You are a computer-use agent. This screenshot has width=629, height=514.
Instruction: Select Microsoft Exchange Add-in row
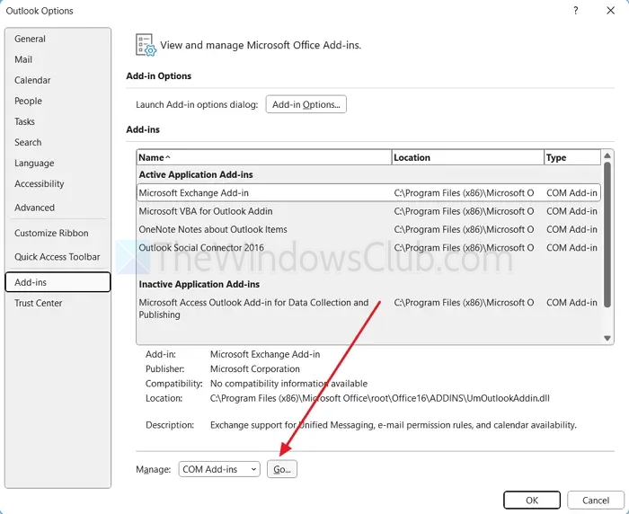pos(368,193)
